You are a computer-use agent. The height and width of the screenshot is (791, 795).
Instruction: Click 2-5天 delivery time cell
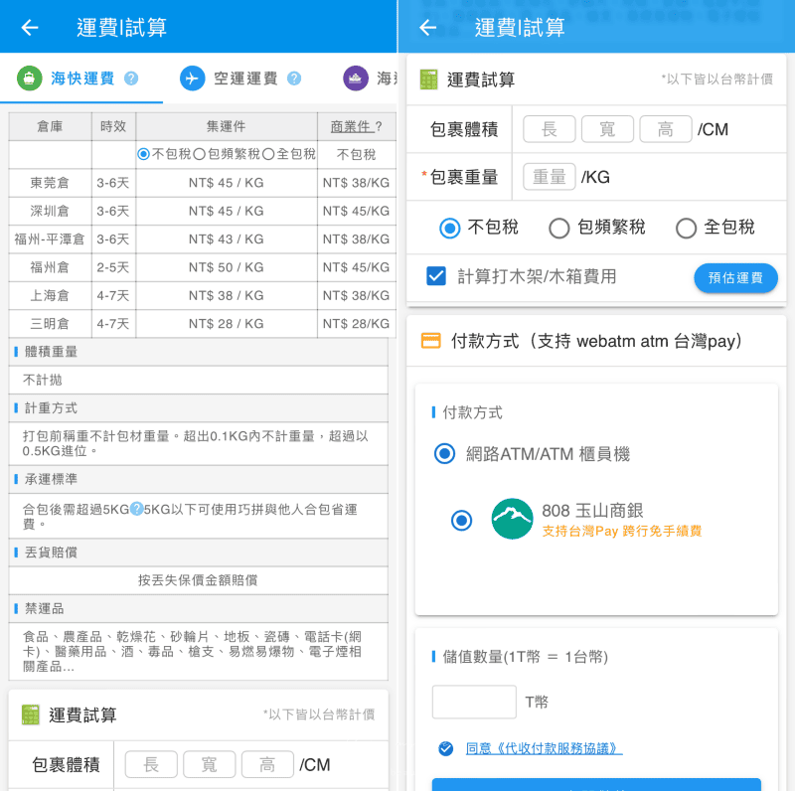(x=113, y=267)
